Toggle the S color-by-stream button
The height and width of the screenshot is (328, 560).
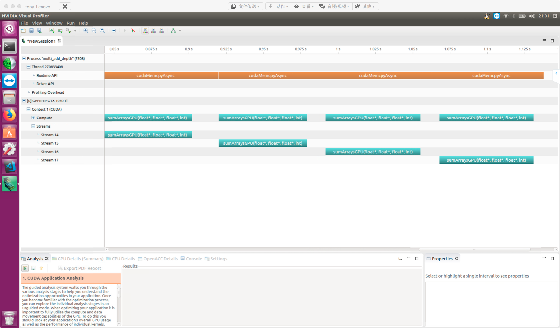(x=153, y=31)
